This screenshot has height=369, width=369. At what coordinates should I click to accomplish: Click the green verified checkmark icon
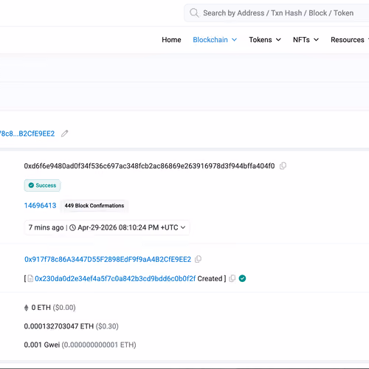242,278
